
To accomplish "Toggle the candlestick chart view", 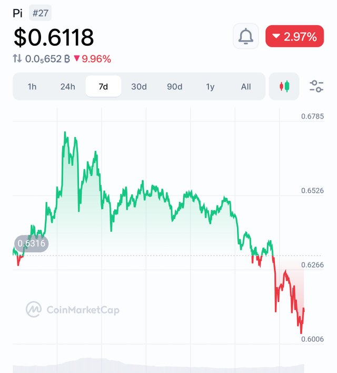I will pyautogui.click(x=284, y=86).
